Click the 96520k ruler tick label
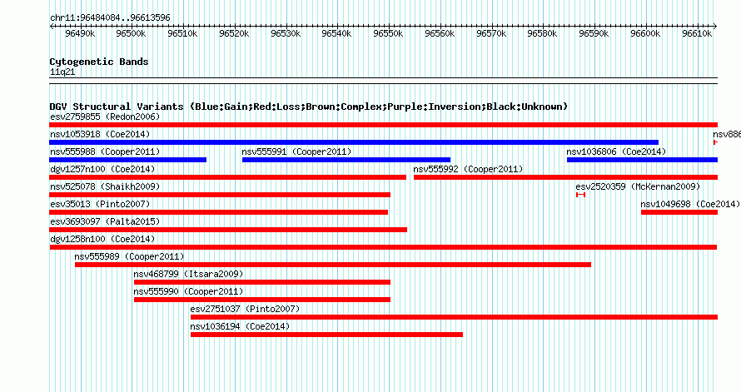The width and height of the screenshot is (741, 392). point(234,33)
